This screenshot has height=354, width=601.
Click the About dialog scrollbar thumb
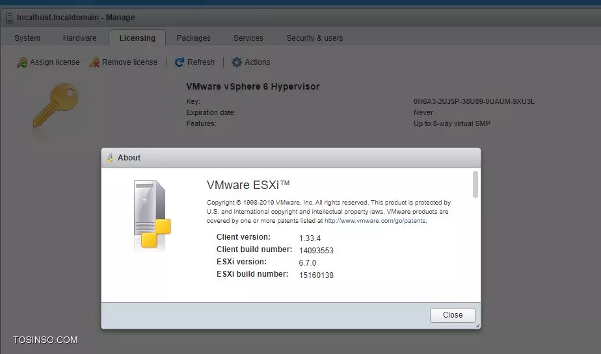click(475, 184)
